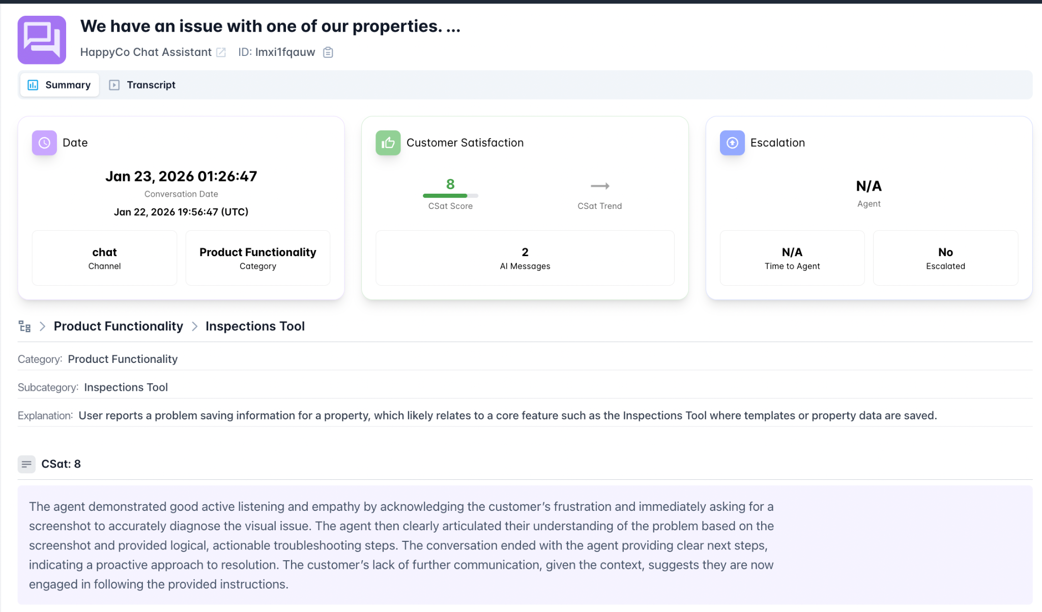This screenshot has width=1042, height=612.
Task: Click chevron before Inspections Tool breadcrumb
Action: coord(194,326)
